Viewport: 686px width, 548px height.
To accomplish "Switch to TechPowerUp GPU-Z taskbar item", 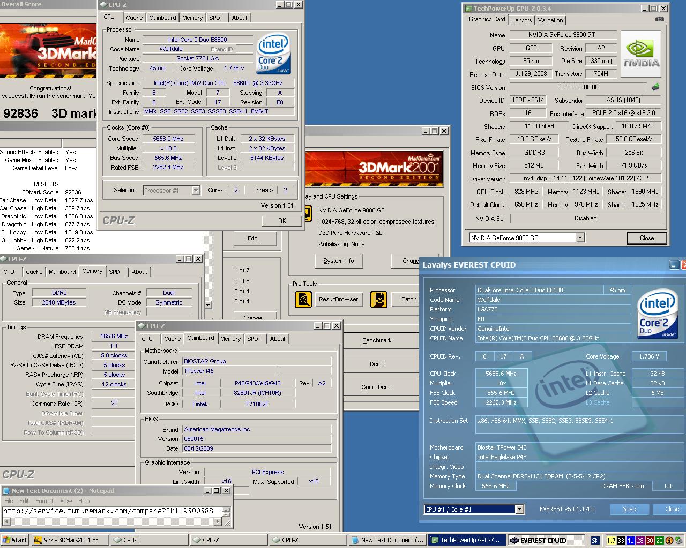I will click(x=467, y=540).
